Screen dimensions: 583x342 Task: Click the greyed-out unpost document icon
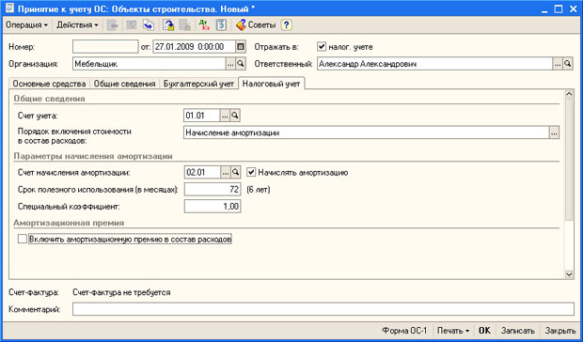pyautogui.click(x=185, y=25)
